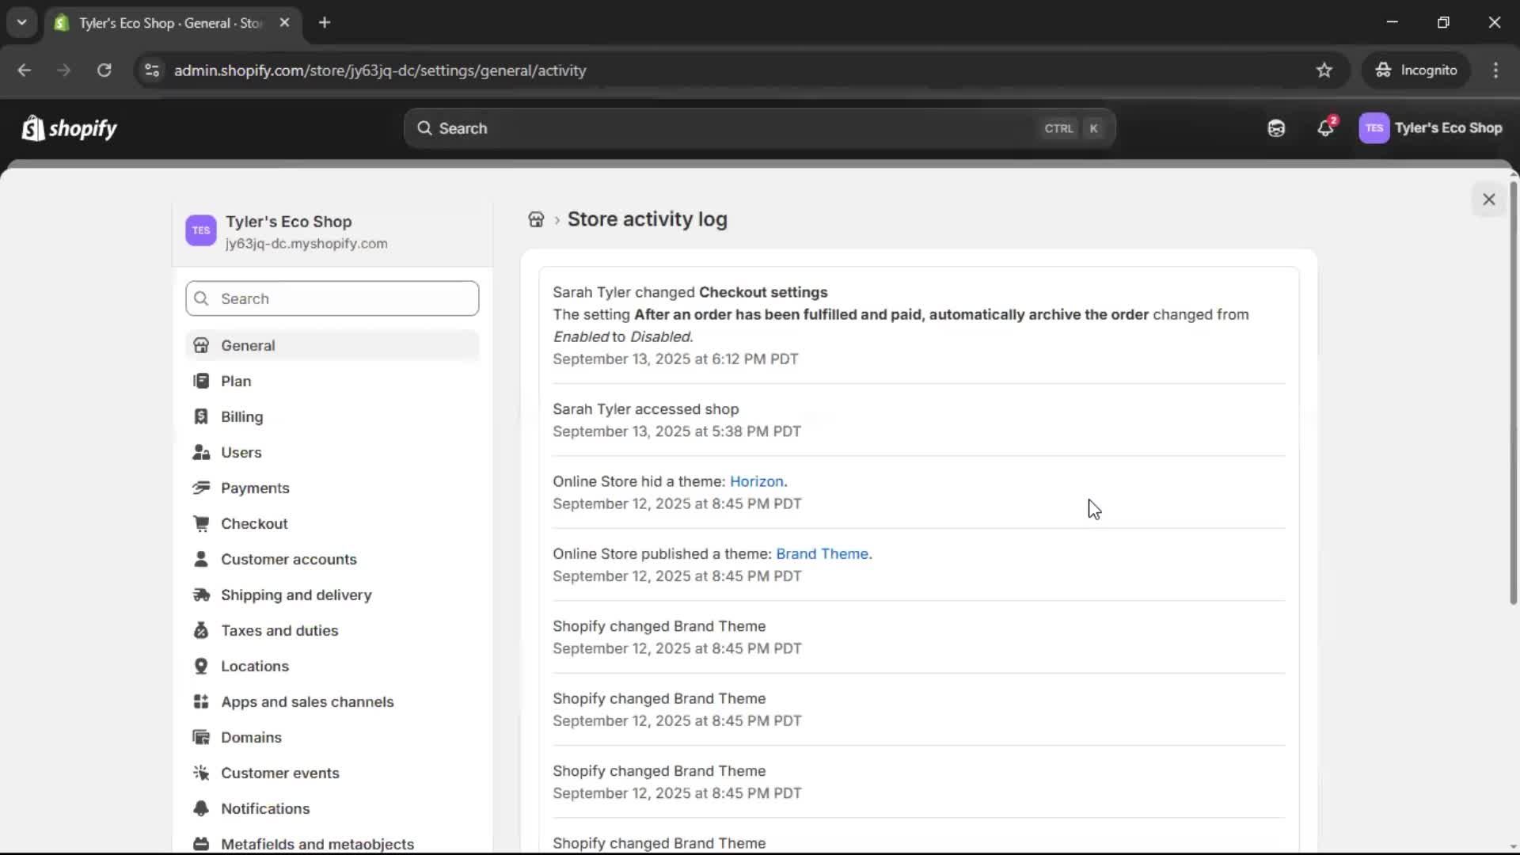
Task: Click the settings search field
Action: [x=332, y=298]
